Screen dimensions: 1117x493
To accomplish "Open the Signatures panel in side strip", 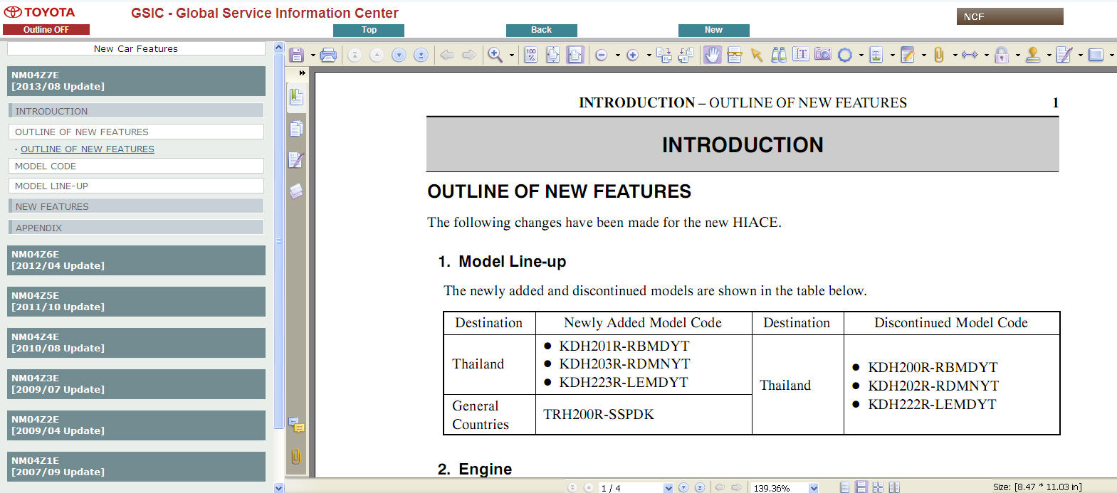I will point(296,160).
